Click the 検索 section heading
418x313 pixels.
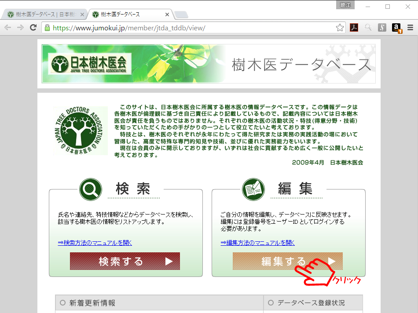tap(133, 189)
